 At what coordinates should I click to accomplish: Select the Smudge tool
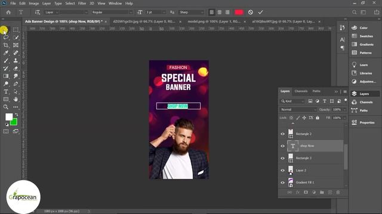pyautogui.click(x=16, y=76)
